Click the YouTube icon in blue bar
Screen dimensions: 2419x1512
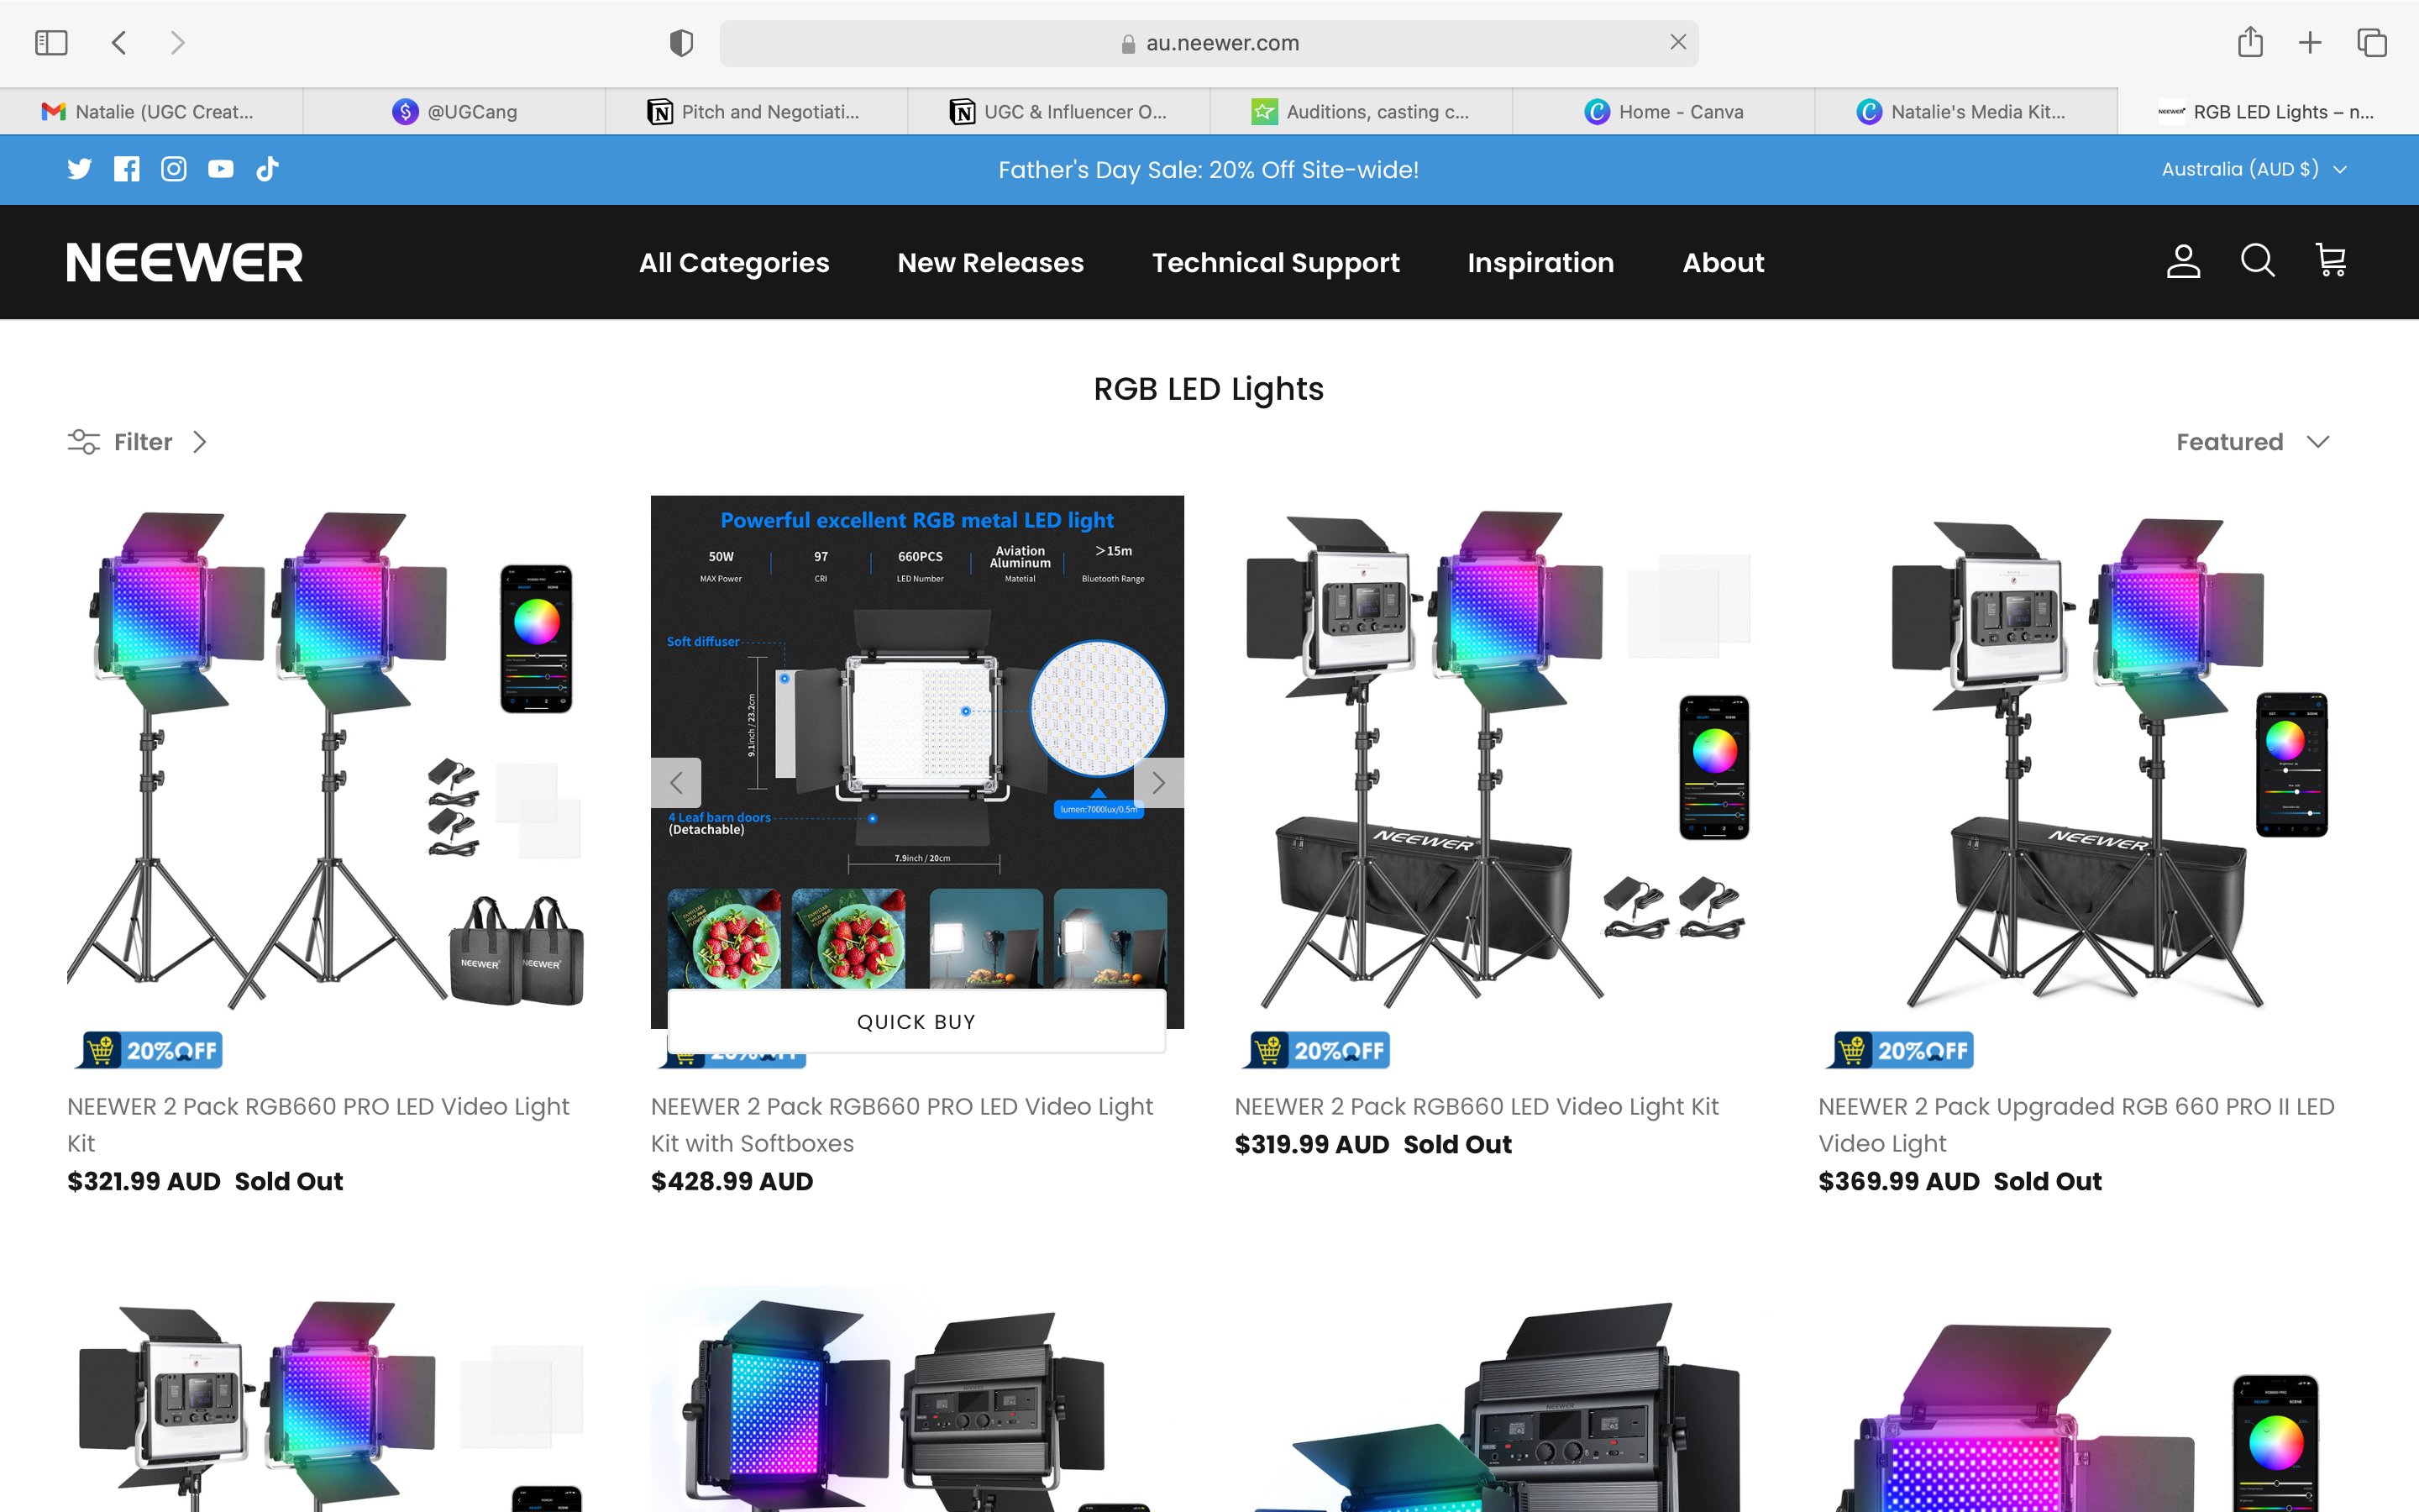click(221, 169)
